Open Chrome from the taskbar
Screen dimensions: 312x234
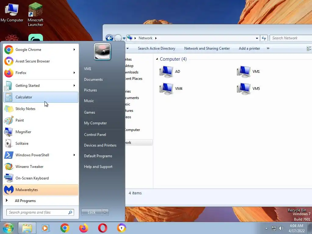point(65,228)
